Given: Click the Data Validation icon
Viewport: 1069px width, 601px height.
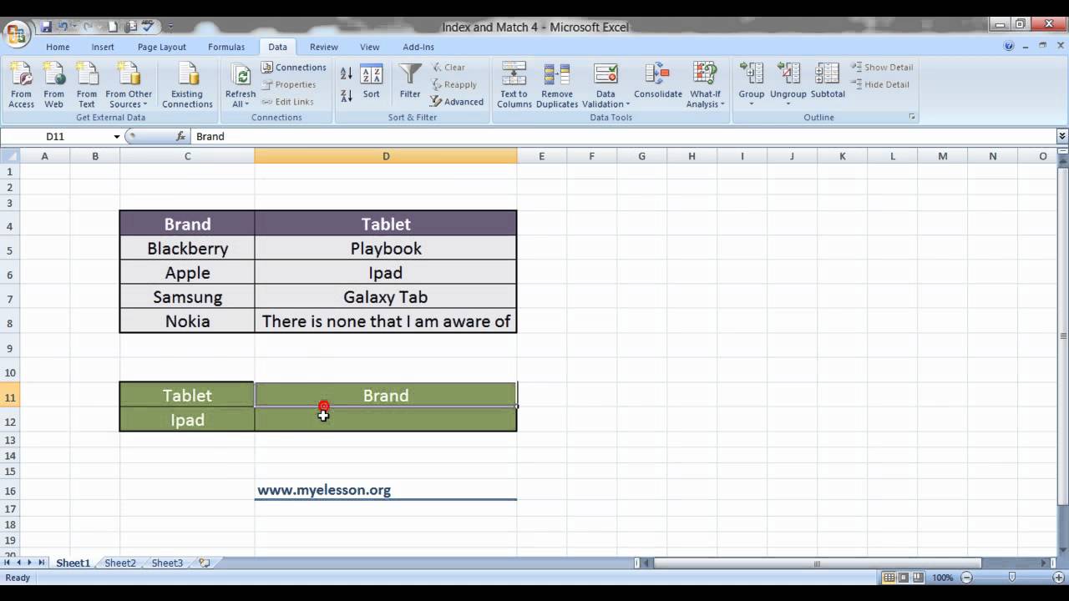Looking at the screenshot, I should (x=605, y=73).
